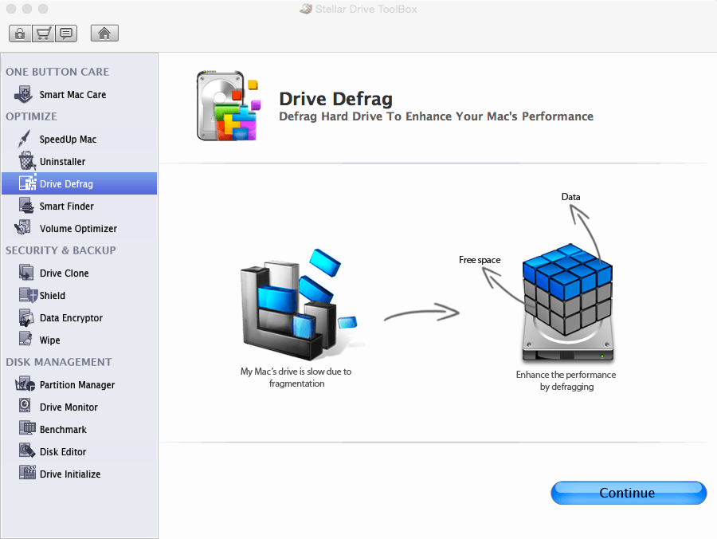Click the Drive Monitor icon
This screenshot has height=539, width=717.
coord(25,406)
